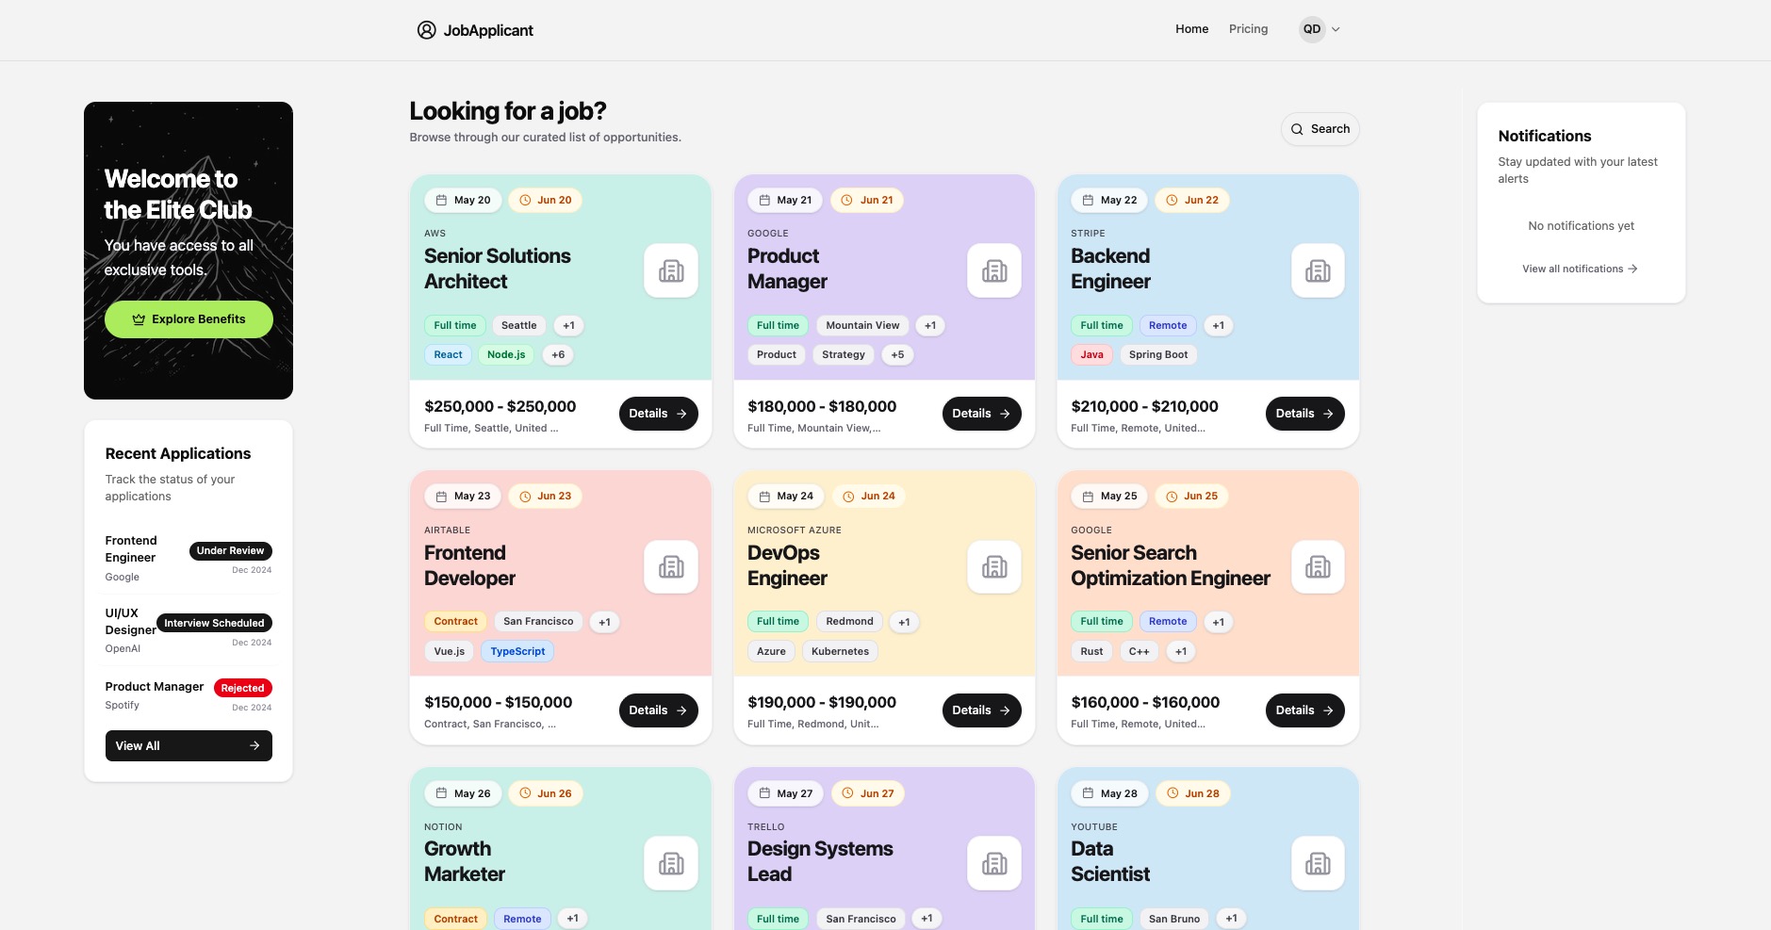This screenshot has width=1771, height=930.
Task: Click the Jun 21 deadline badge
Action: [866, 200]
